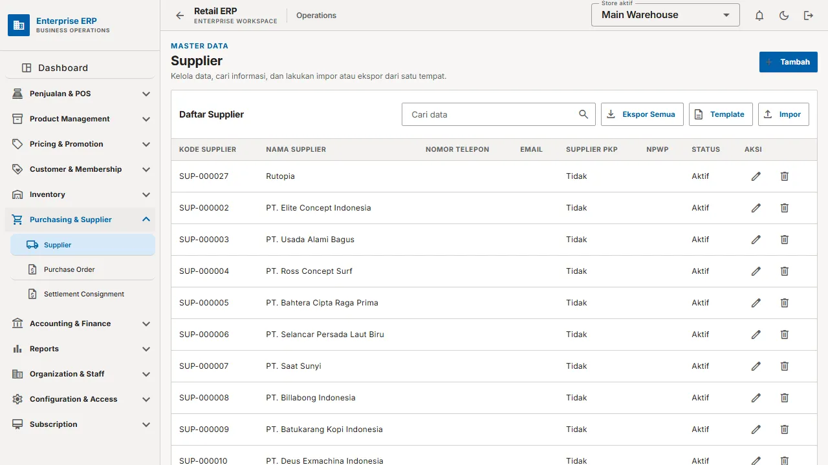Download the Template file
This screenshot has height=465, width=828.
pyautogui.click(x=721, y=114)
